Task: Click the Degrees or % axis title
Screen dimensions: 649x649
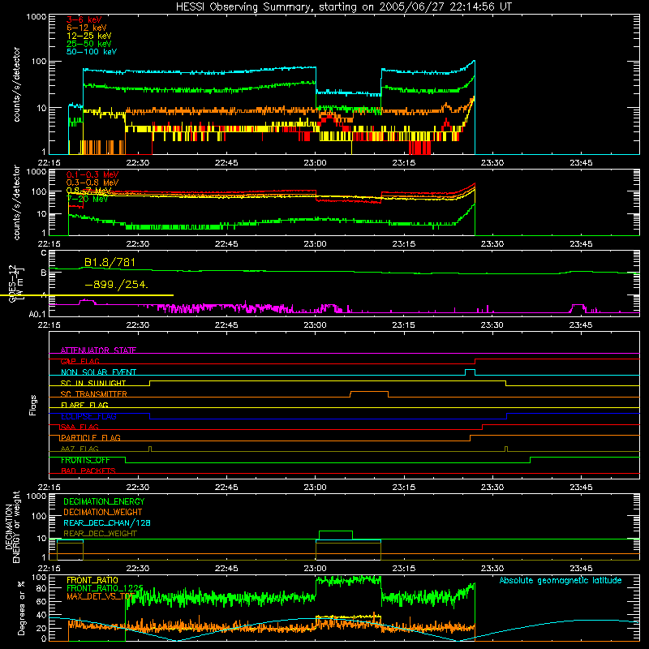Action: tap(21, 608)
